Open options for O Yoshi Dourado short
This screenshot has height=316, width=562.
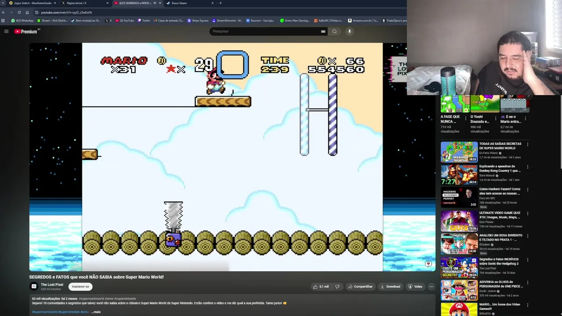(496, 118)
